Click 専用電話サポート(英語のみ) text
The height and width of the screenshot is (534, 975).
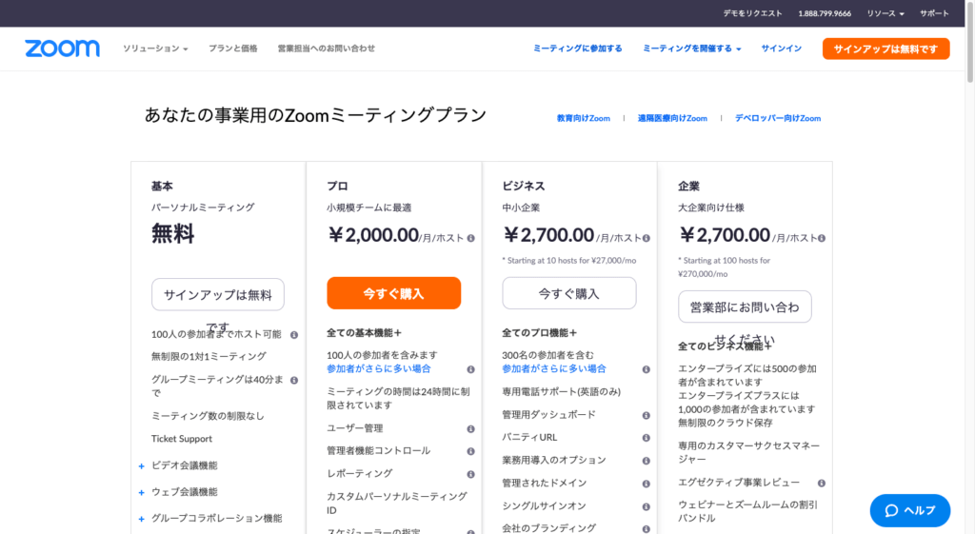[x=562, y=391]
